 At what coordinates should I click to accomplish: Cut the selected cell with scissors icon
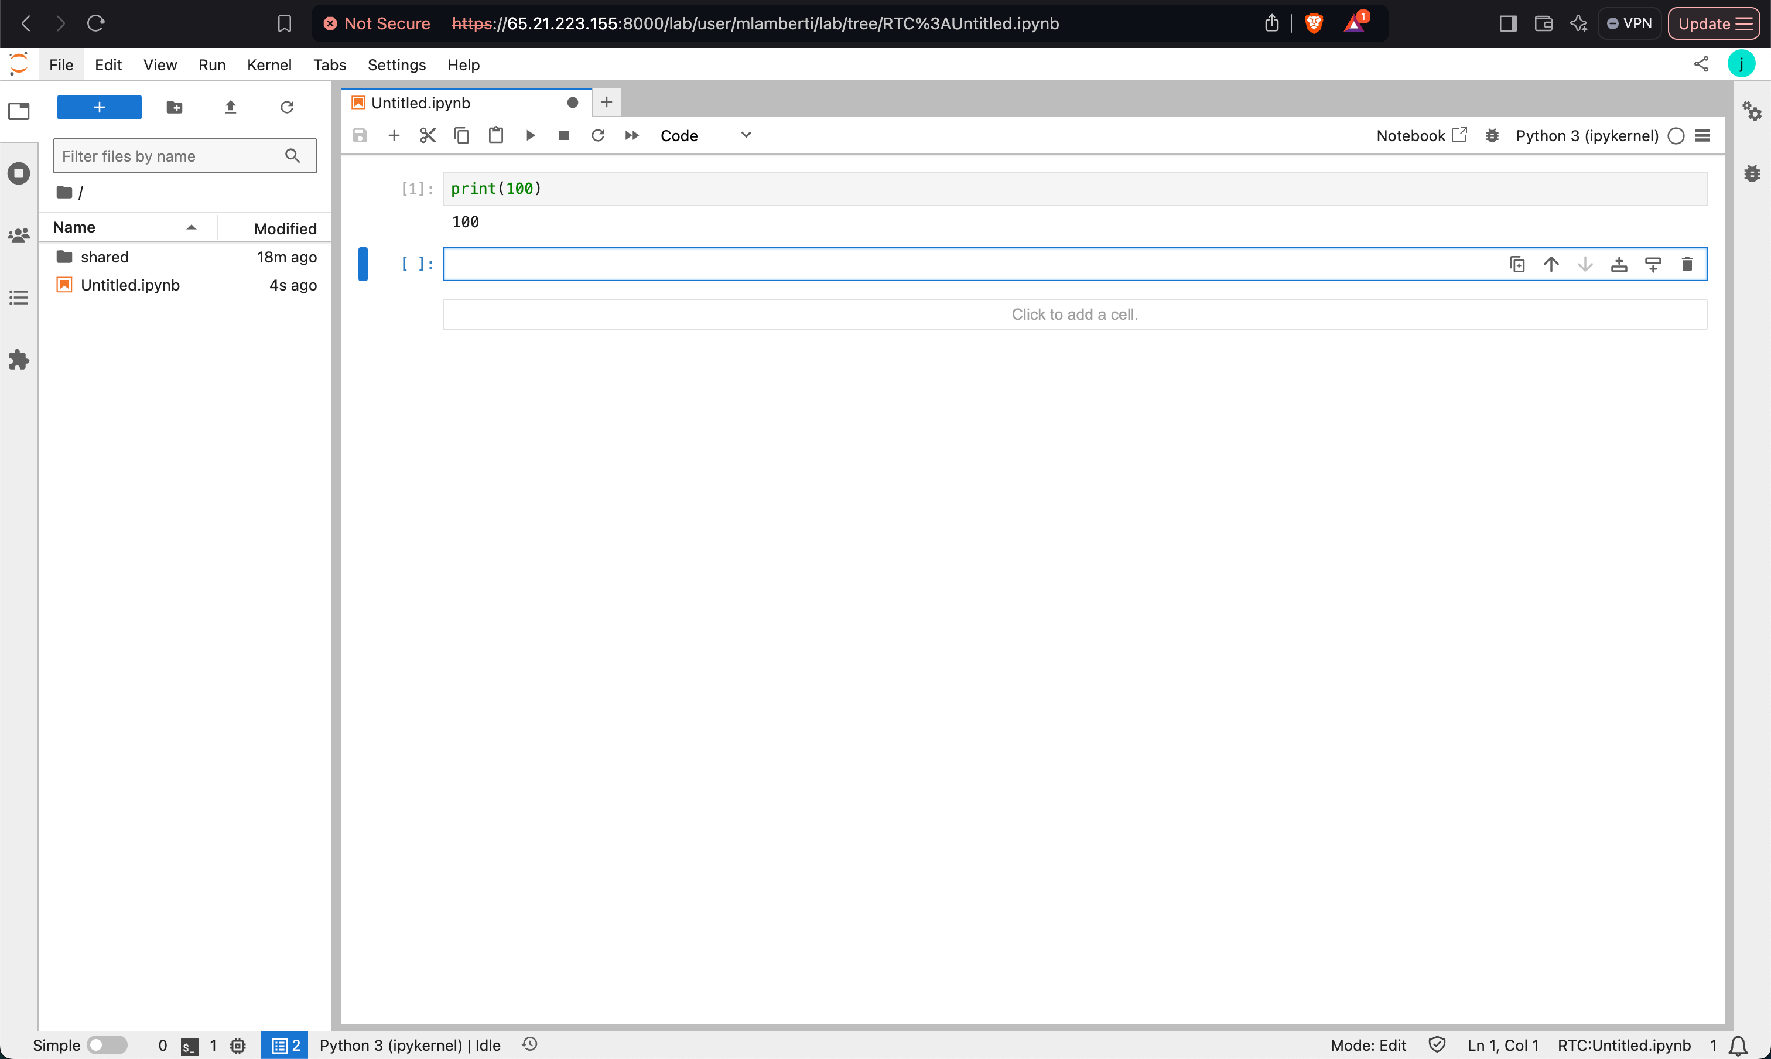[428, 135]
